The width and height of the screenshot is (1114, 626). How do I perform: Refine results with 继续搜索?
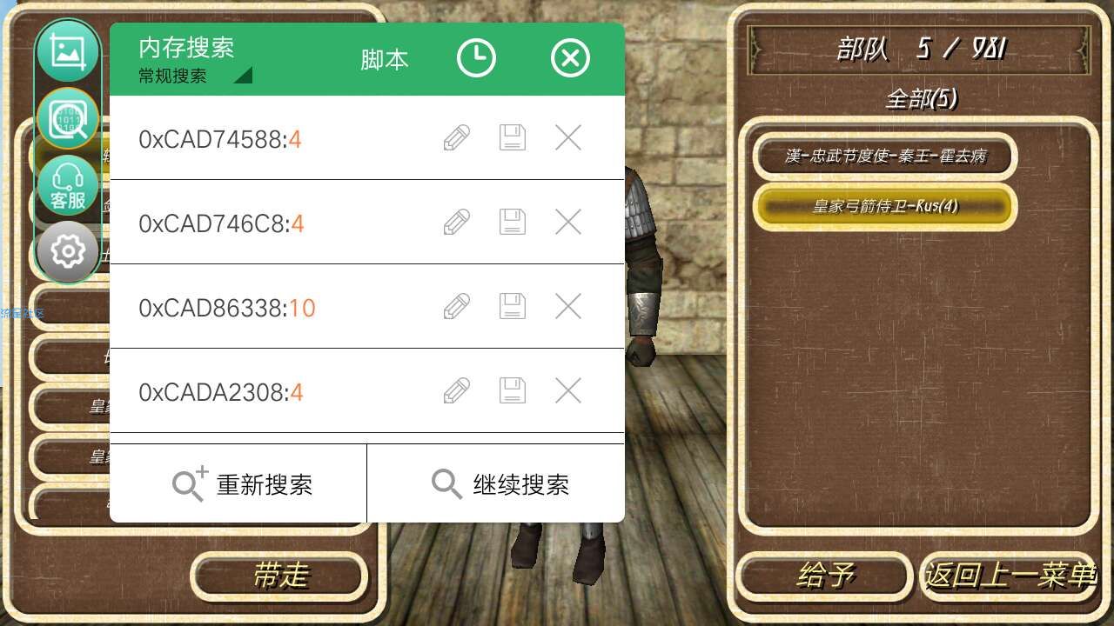[x=496, y=483]
